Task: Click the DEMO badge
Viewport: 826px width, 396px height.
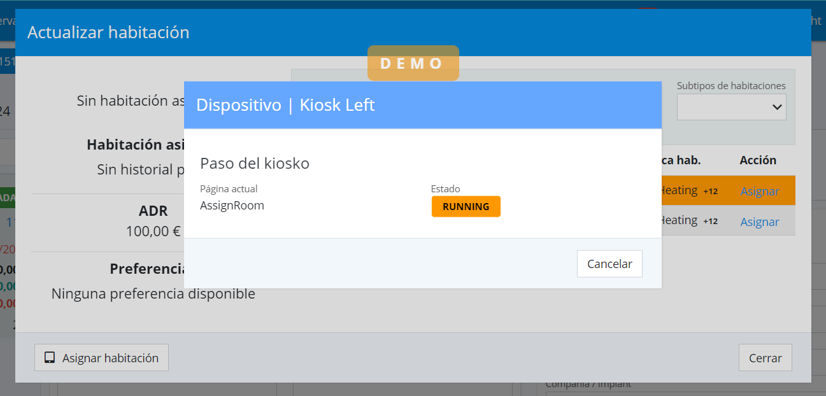Action: (x=413, y=63)
